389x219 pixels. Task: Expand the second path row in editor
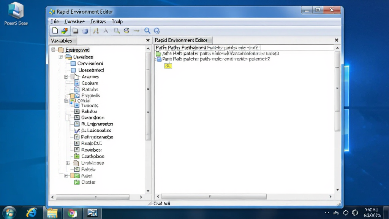[x=155, y=59]
